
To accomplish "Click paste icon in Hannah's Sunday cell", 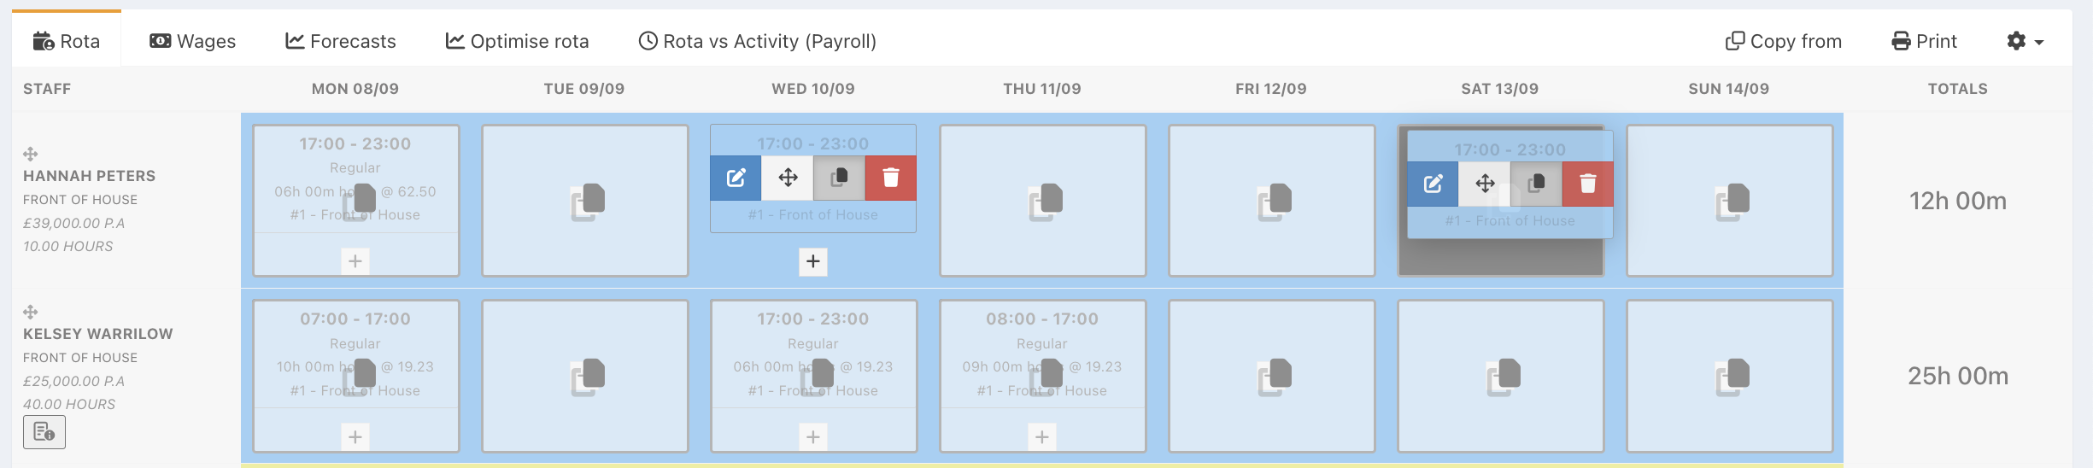I will coord(1732,202).
